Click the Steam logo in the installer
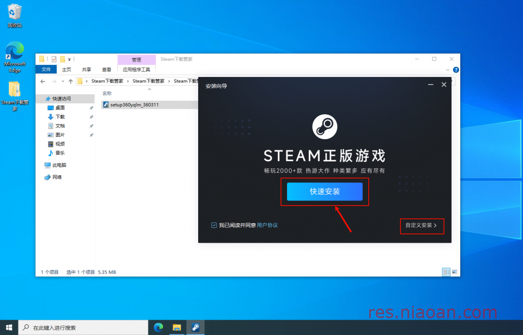The image size is (523, 335). [x=324, y=127]
